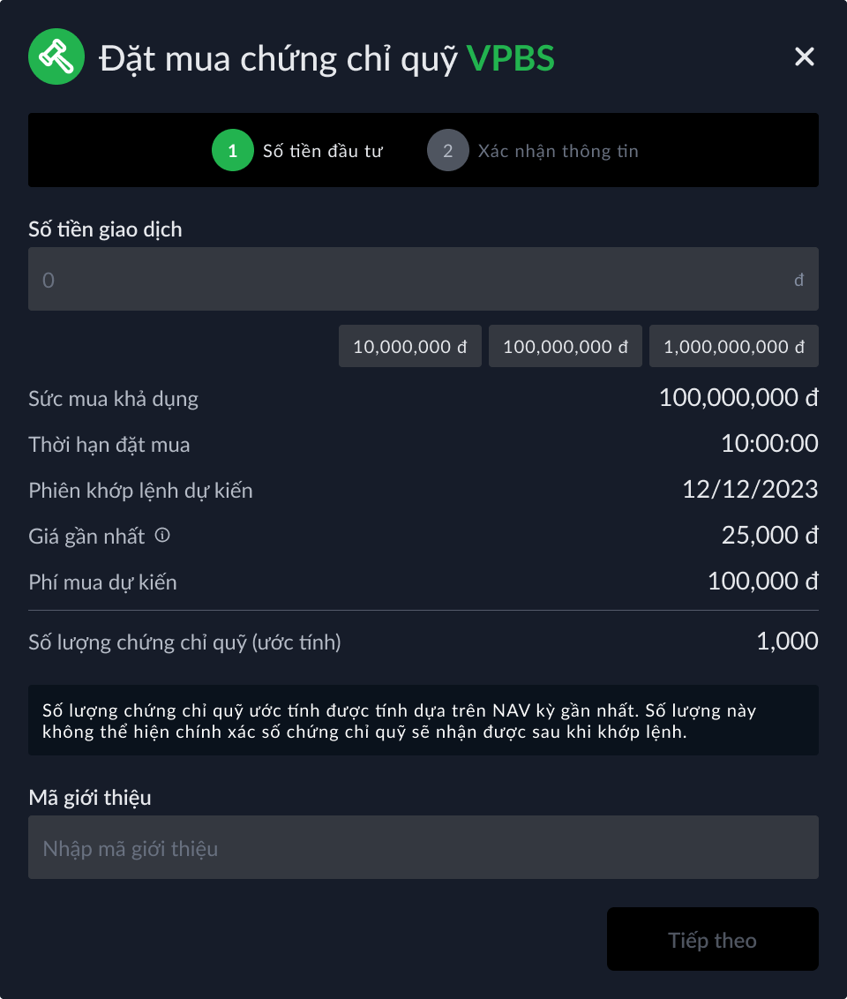Click the gray step 2 circle
Screen dimensions: 847x999
(448, 151)
